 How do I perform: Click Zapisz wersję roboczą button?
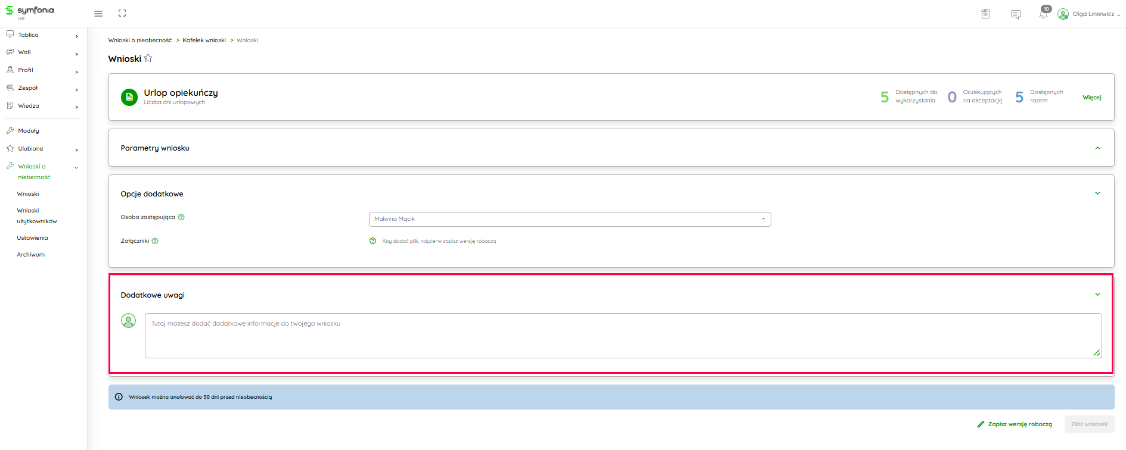1015,424
